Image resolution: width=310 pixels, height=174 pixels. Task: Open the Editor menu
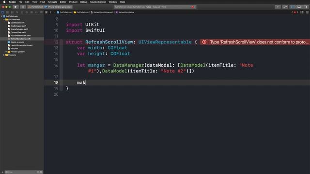point(63,2)
